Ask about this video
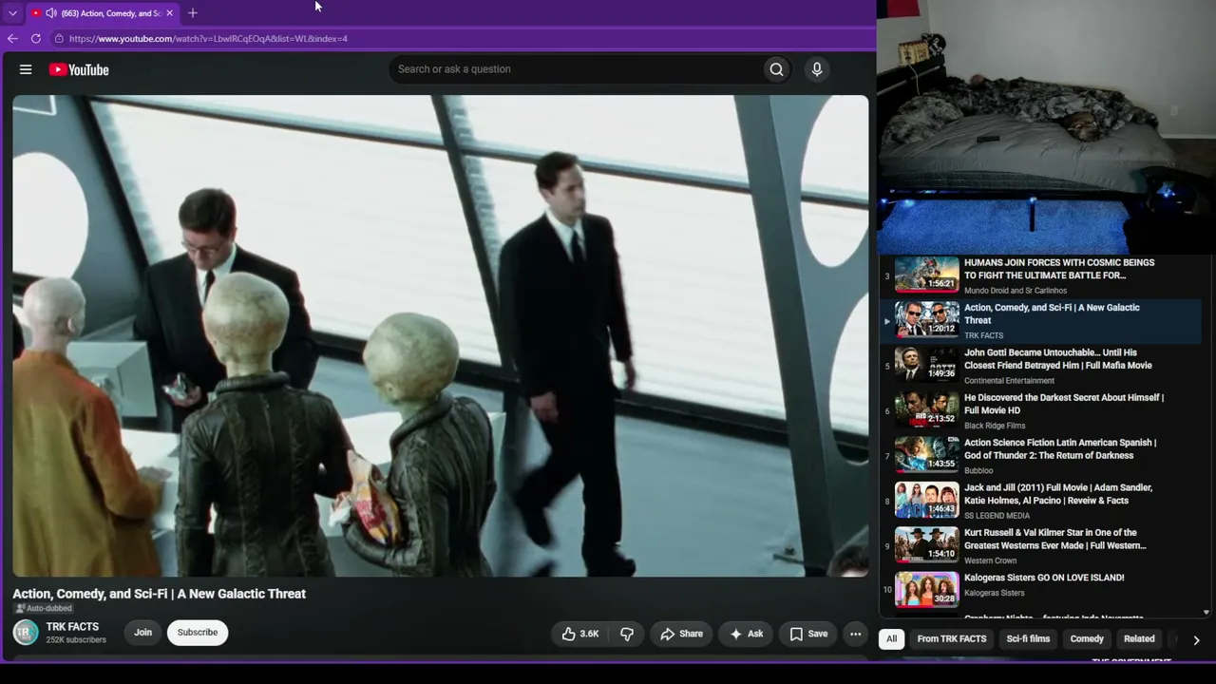The height and width of the screenshot is (684, 1216). click(x=747, y=634)
